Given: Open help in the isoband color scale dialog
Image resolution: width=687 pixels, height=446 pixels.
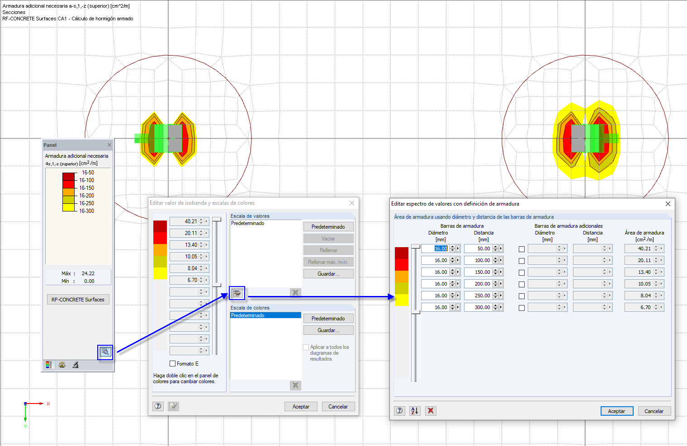Looking at the screenshot, I should tap(158, 406).
